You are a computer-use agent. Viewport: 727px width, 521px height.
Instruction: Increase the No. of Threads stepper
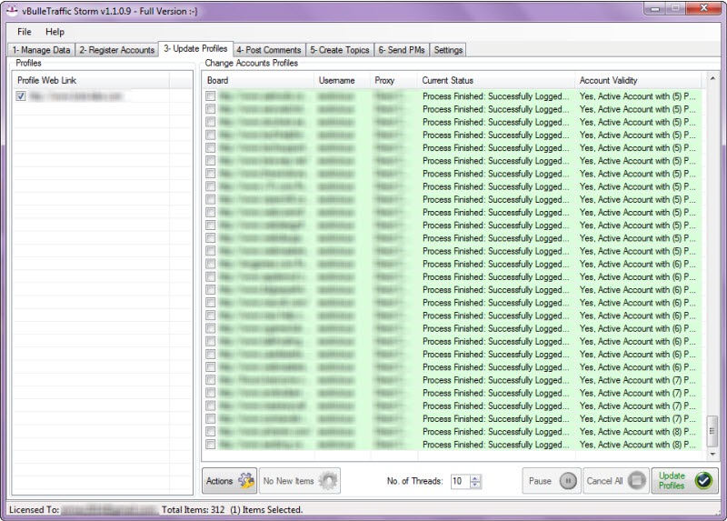pos(475,477)
